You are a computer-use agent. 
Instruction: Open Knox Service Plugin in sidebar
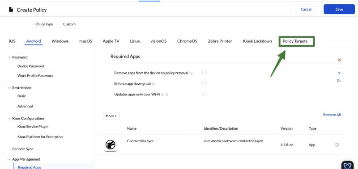pyautogui.click(x=33, y=127)
